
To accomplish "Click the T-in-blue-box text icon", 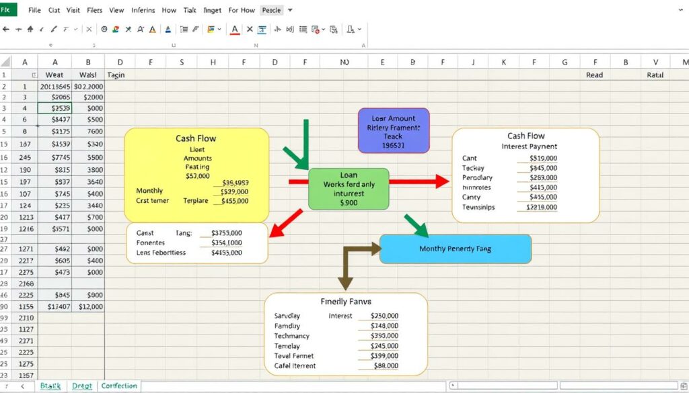I will click(x=262, y=30).
